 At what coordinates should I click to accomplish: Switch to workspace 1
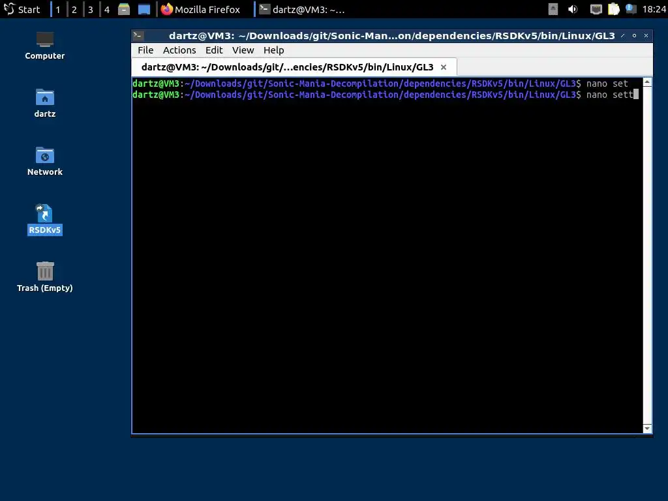(58, 9)
